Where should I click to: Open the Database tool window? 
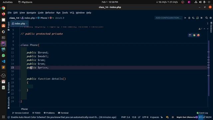point(211,27)
